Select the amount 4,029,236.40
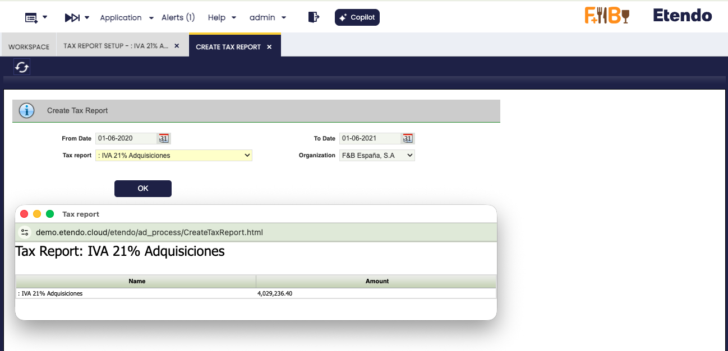This screenshot has height=351, width=728. [x=275, y=293]
